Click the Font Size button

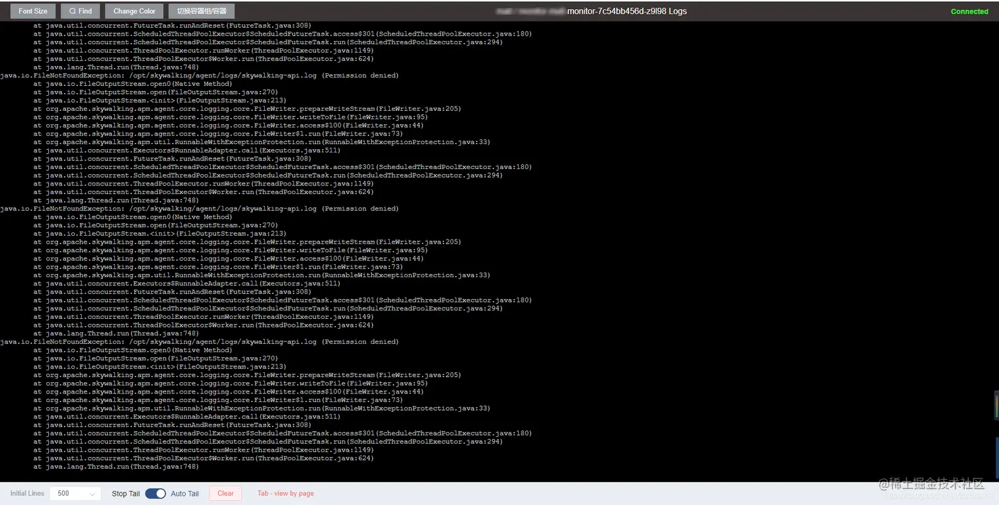pos(33,11)
